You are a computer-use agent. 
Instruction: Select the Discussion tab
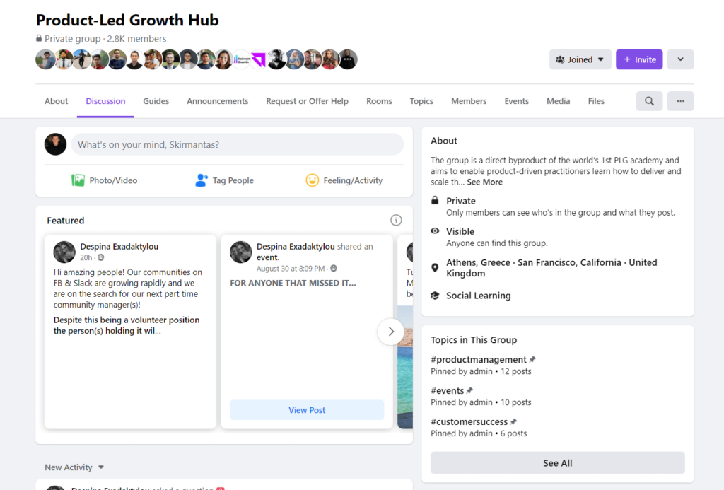coord(105,101)
